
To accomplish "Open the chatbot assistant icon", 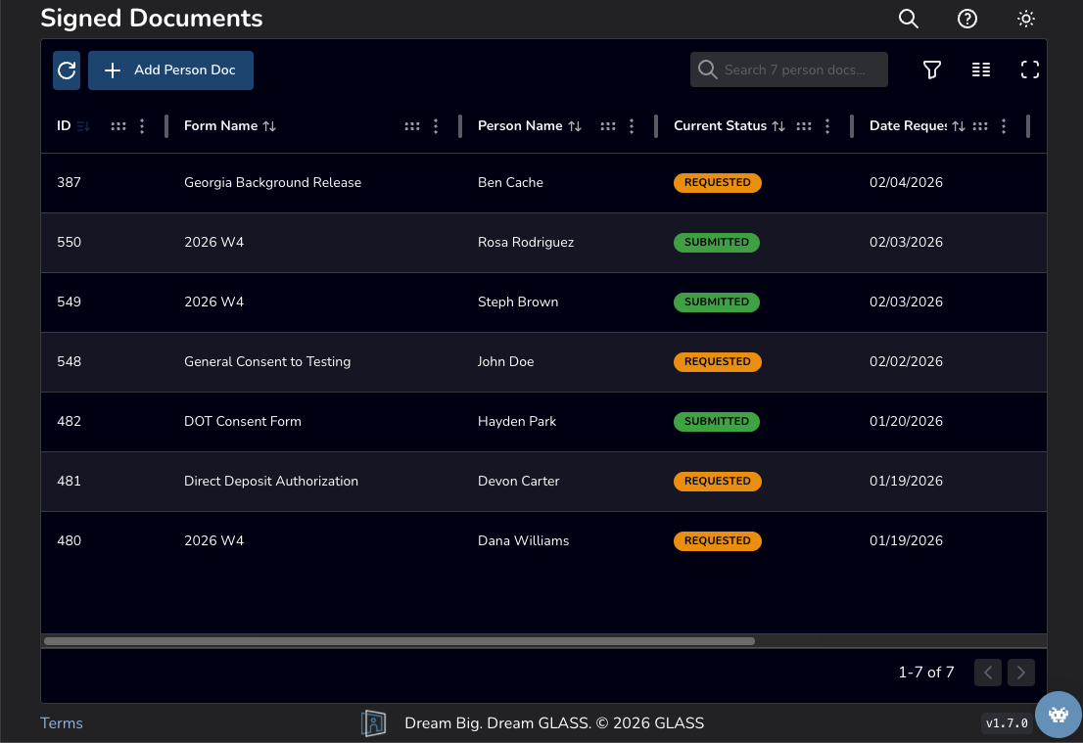I will tap(1059, 715).
